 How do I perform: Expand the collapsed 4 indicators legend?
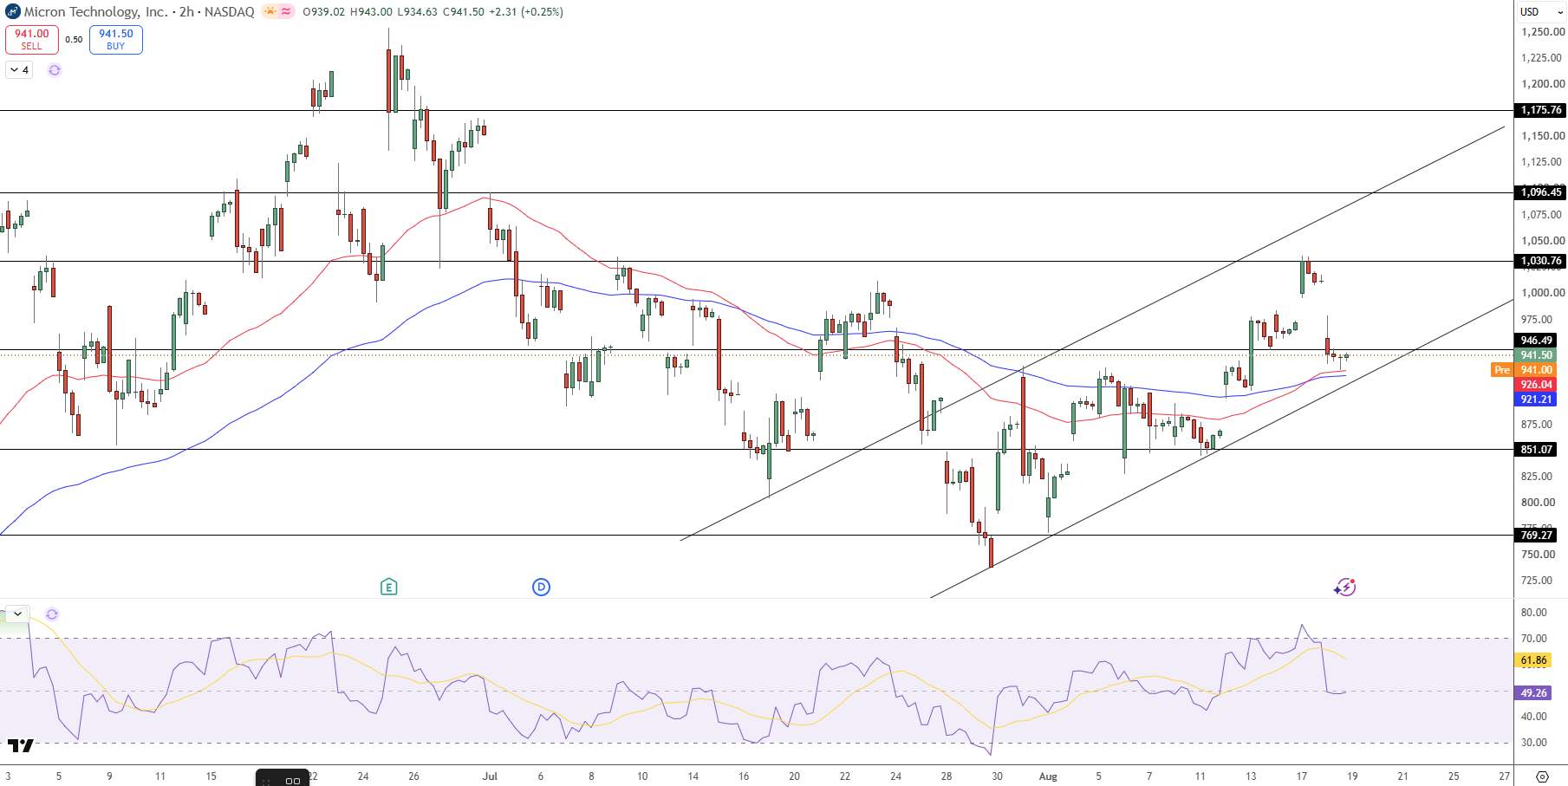19,70
